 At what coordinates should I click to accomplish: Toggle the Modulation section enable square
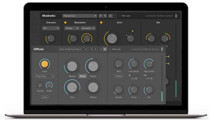pos(65,22)
